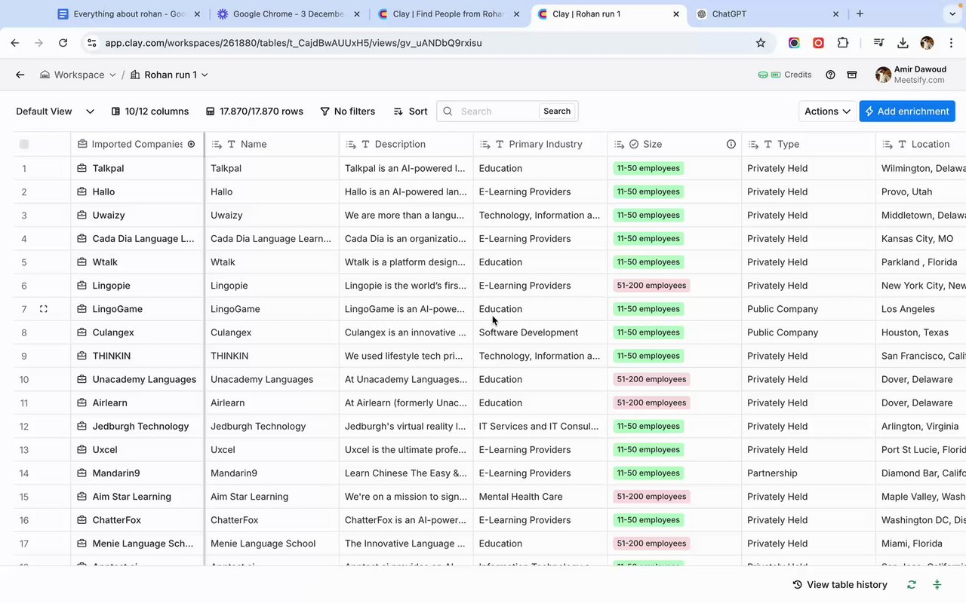Viewport: 966px width, 603px height.
Task: Open Chrome profile avatar
Action: point(928,43)
